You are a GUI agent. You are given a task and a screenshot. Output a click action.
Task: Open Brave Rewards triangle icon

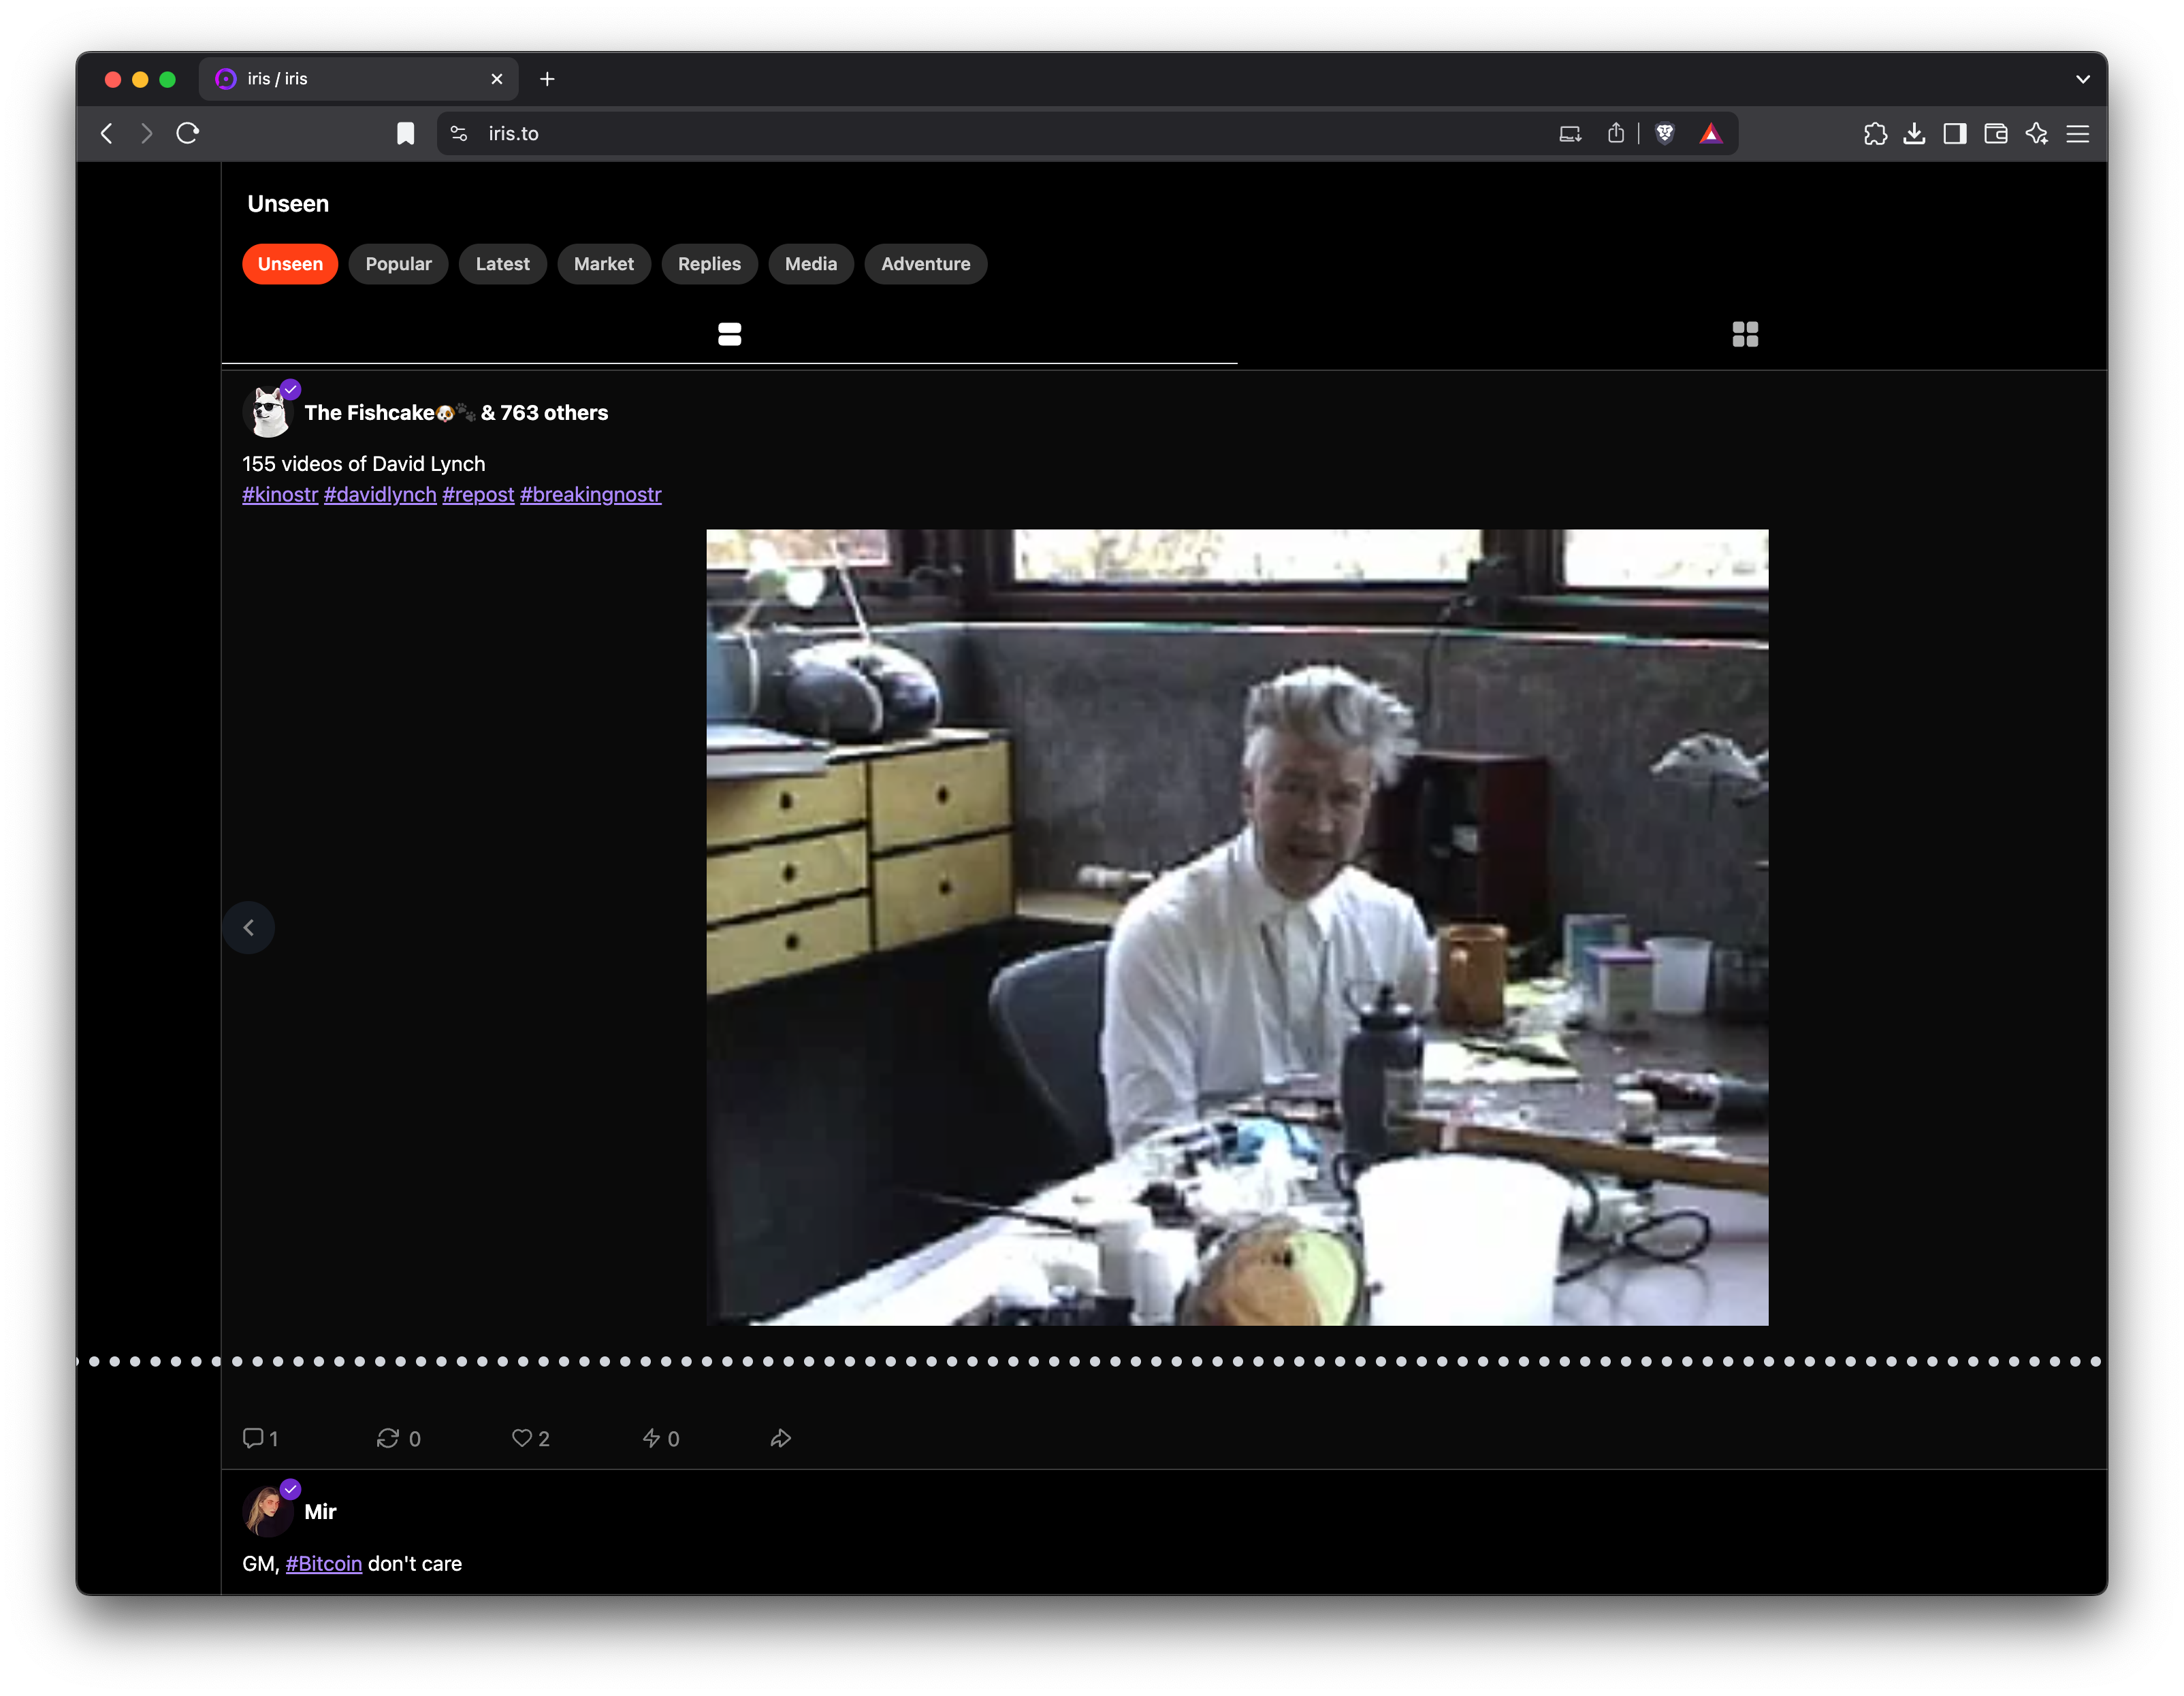[1711, 133]
